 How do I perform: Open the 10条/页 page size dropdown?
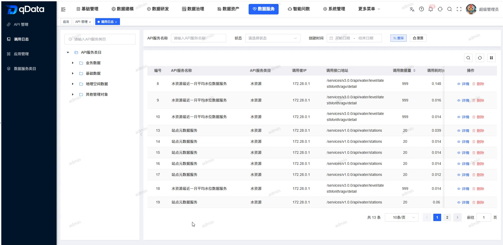click(401, 217)
